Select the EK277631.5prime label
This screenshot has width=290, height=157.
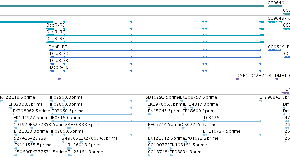click(48, 152)
